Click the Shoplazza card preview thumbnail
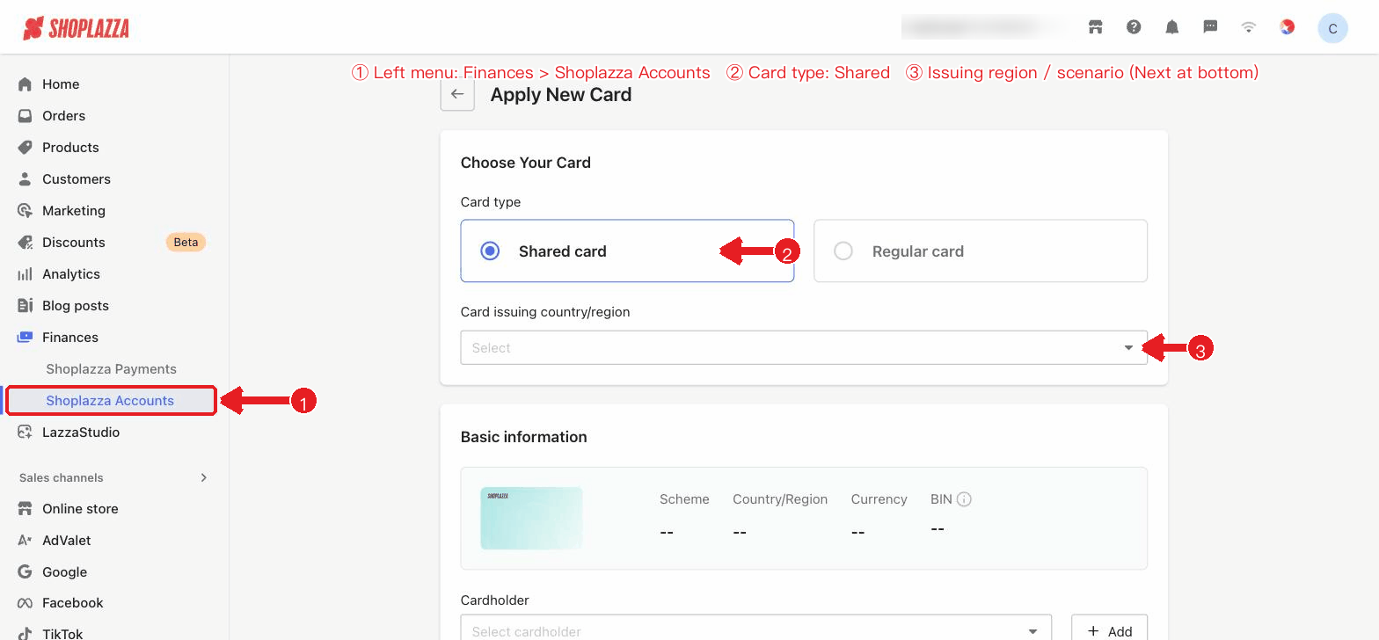This screenshot has width=1379, height=640. (x=531, y=518)
